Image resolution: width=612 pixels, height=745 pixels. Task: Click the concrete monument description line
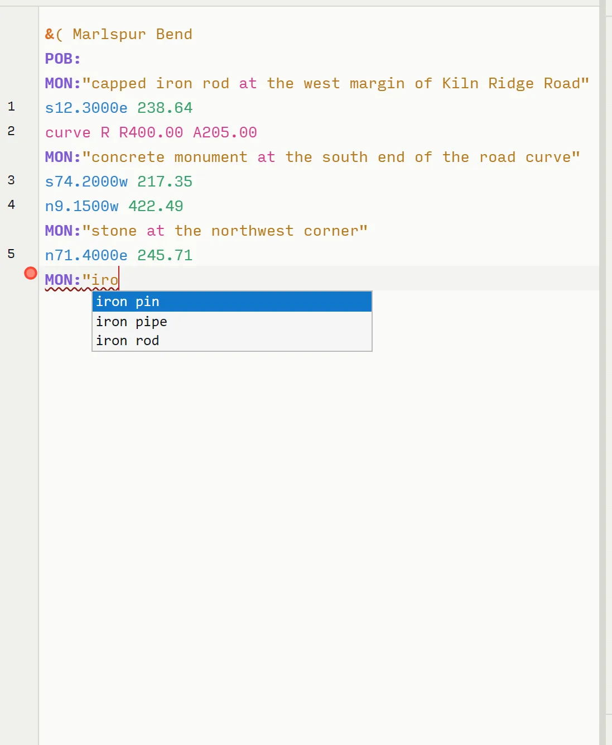(312, 157)
